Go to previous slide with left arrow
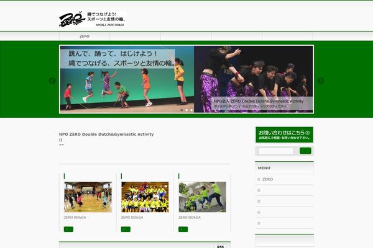This screenshot has width=373, height=248. [x=52, y=81]
